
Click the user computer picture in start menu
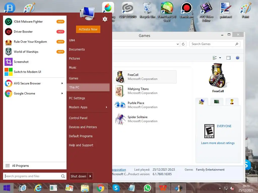(x=87, y=14)
